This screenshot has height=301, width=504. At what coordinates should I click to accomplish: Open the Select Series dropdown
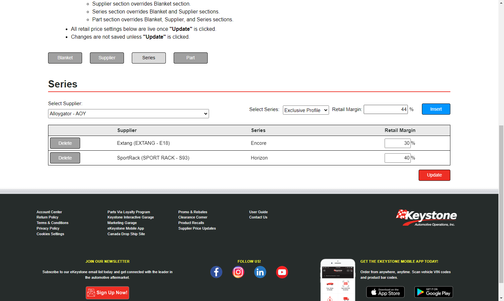pyautogui.click(x=306, y=110)
